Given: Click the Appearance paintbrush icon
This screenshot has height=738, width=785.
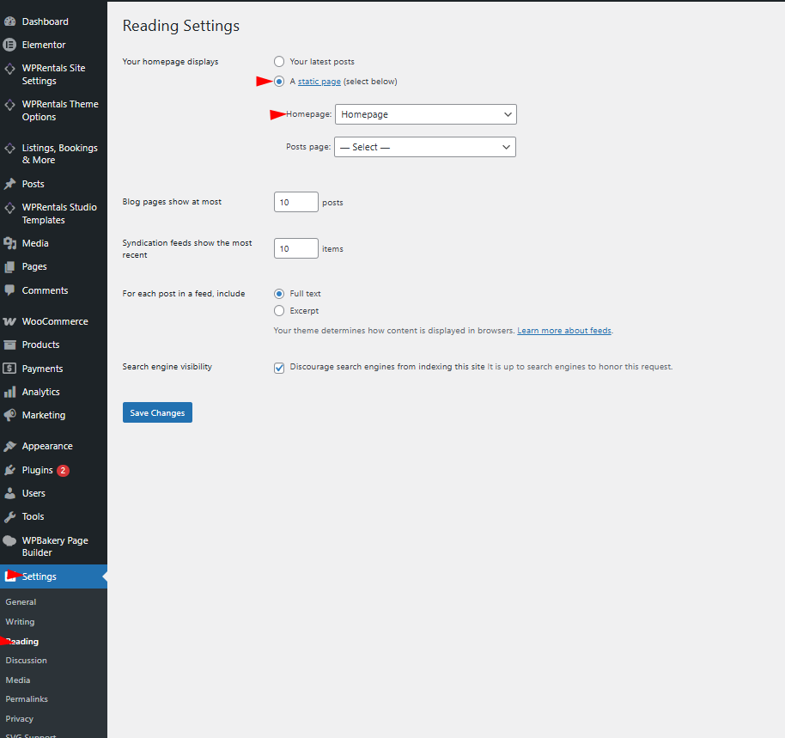Looking at the screenshot, I should click(x=9, y=446).
